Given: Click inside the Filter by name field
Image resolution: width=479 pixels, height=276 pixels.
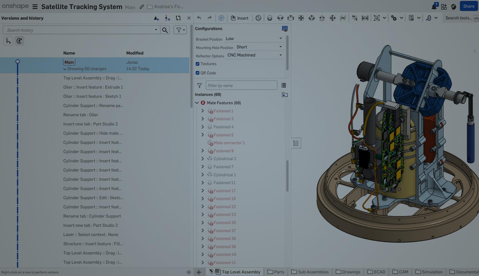Looking at the screenshot, I should point(241,85).
